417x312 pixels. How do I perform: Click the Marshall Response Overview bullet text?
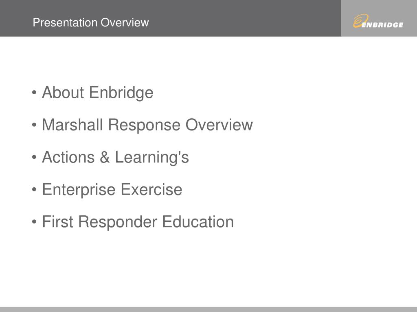[147, 125]
